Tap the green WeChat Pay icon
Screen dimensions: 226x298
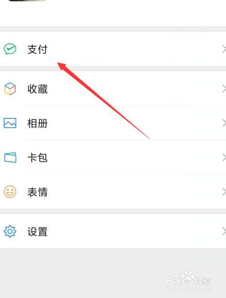pyautogui.click(x=10, y=49)
